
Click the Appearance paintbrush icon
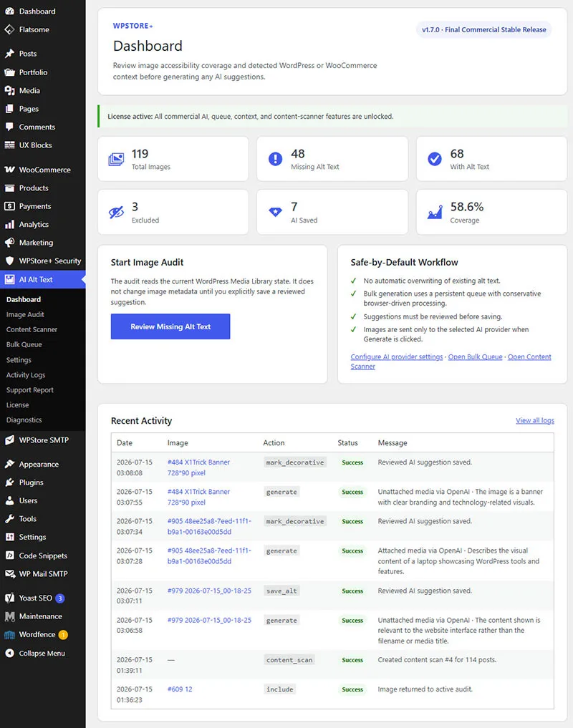pyautogui.click(x=9, y=464)
